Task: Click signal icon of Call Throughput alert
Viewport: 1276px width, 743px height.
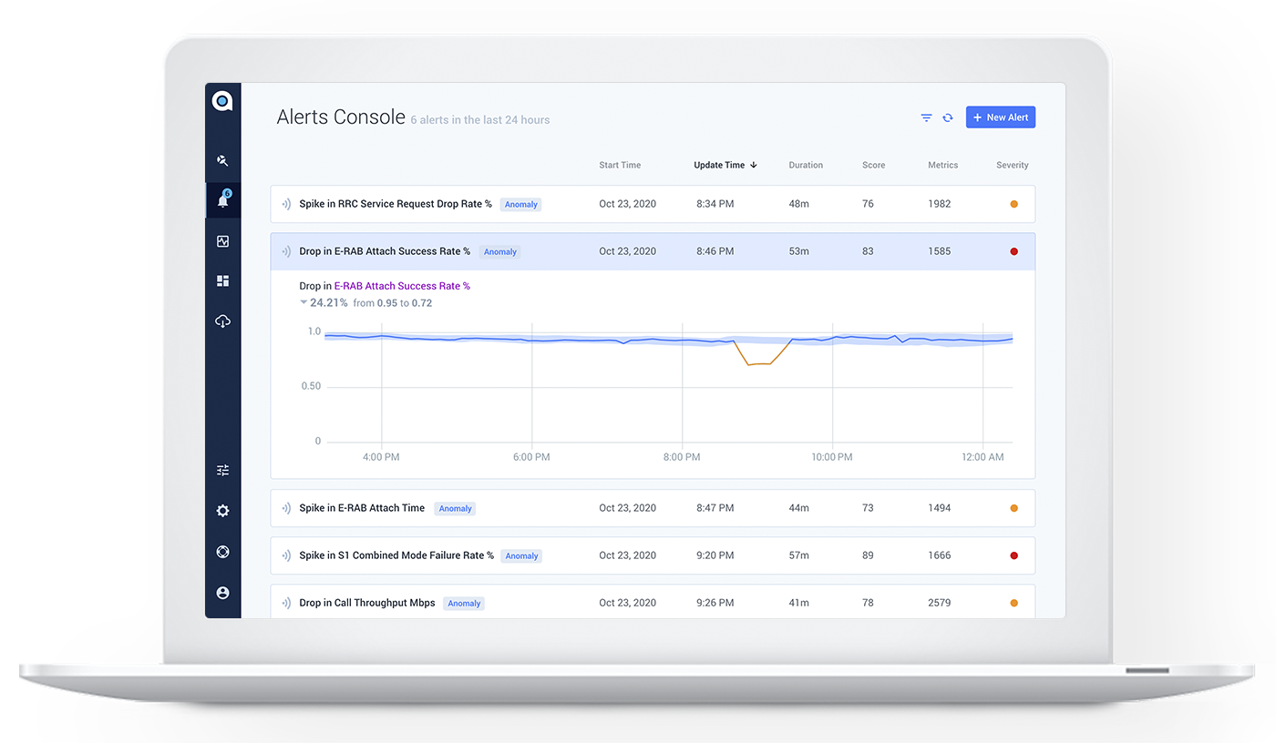Action: coord(286,603)
